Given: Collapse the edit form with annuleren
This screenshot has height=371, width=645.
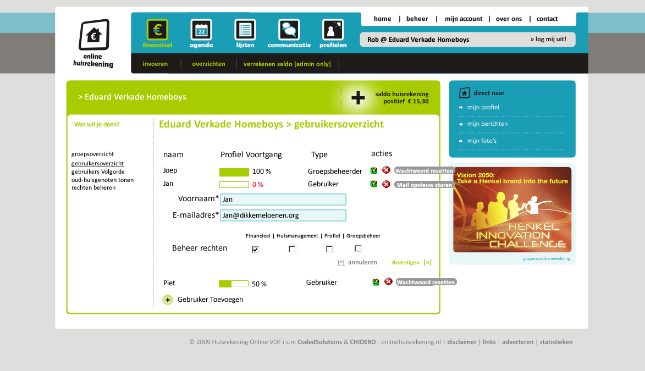Looking at the screenshot, I should (x=357, y=263).
